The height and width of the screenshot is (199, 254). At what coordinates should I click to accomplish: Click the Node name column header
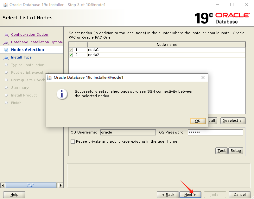tap(167, 45)
